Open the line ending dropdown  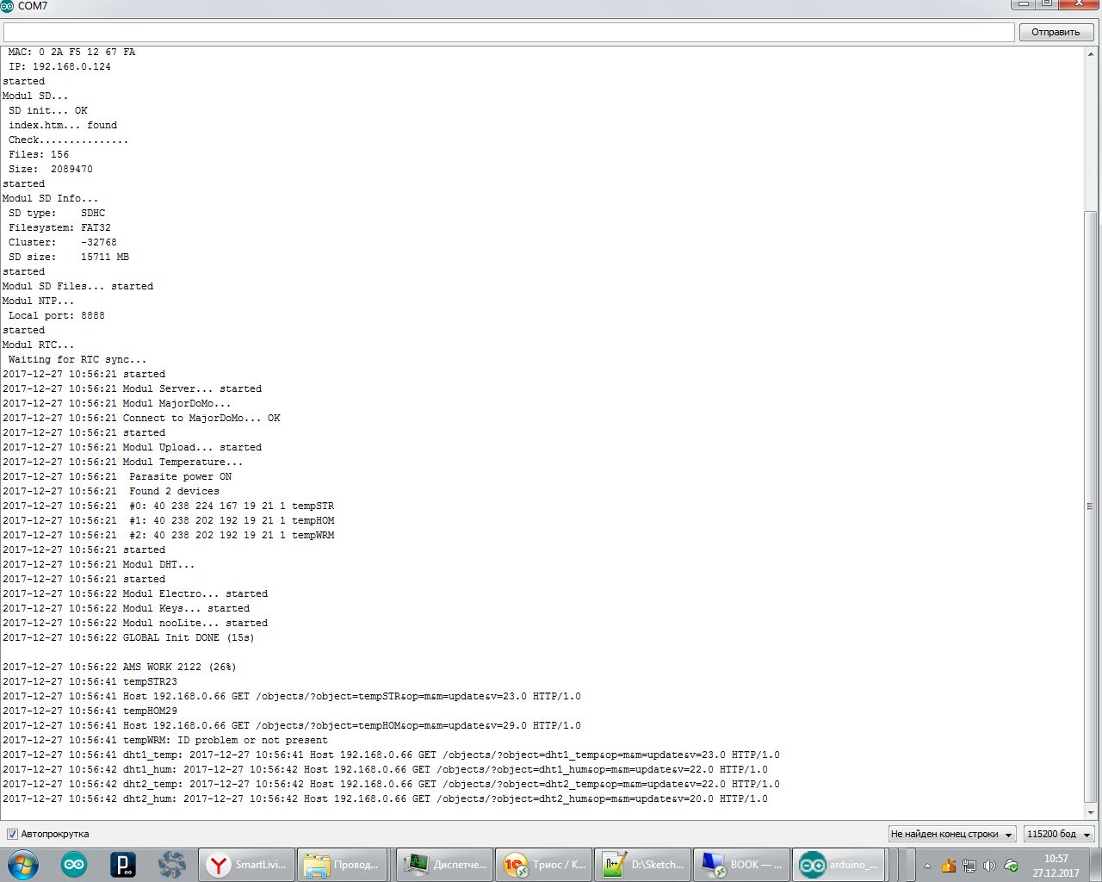coord(952,834)
